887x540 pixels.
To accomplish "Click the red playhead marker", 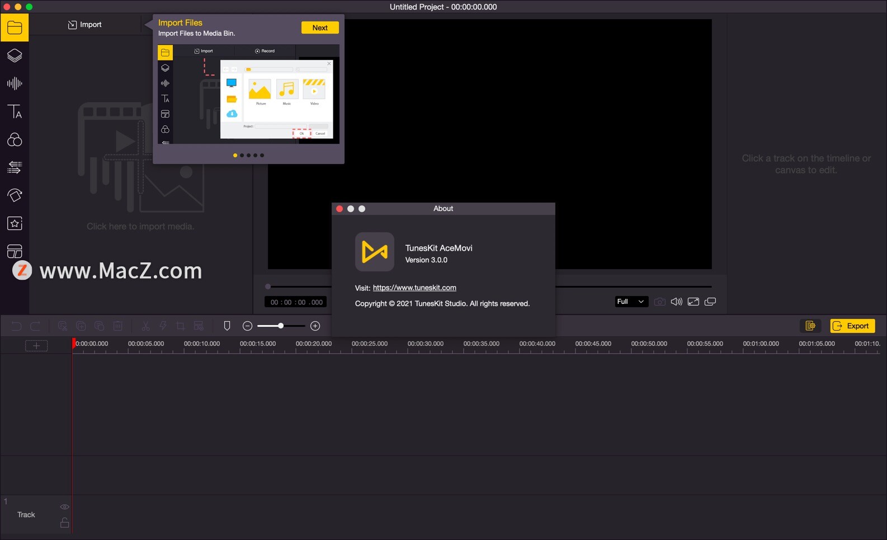I will point(73,344).
